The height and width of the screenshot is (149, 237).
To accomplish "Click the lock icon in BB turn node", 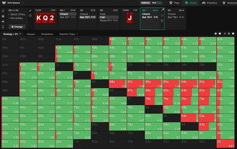I will [x=162, y=16].
